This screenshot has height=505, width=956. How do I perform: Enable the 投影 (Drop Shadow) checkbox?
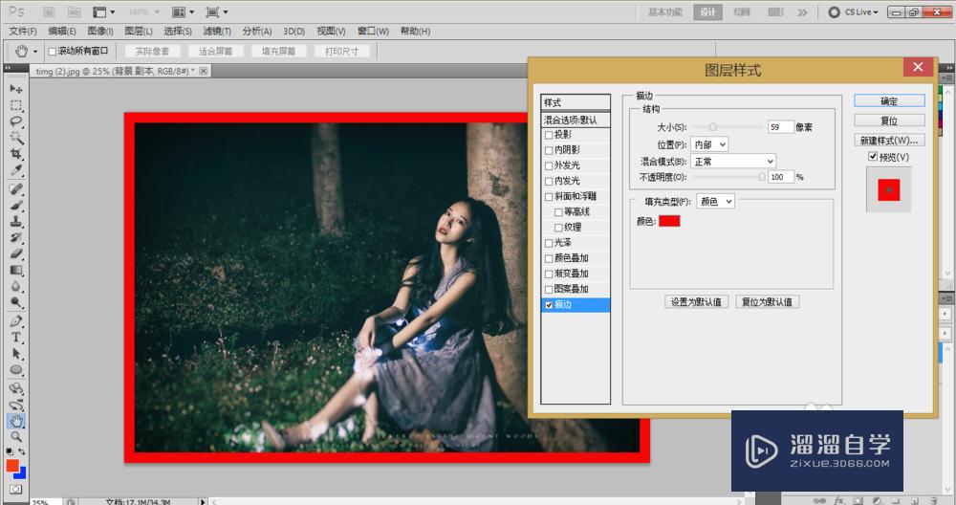coord(549,135)
